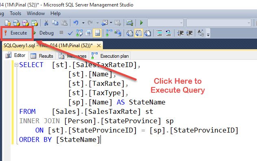Increase the indent of selected lines
Image resolution: width=257 pixels, height=161 pixels.
[189, 33]
